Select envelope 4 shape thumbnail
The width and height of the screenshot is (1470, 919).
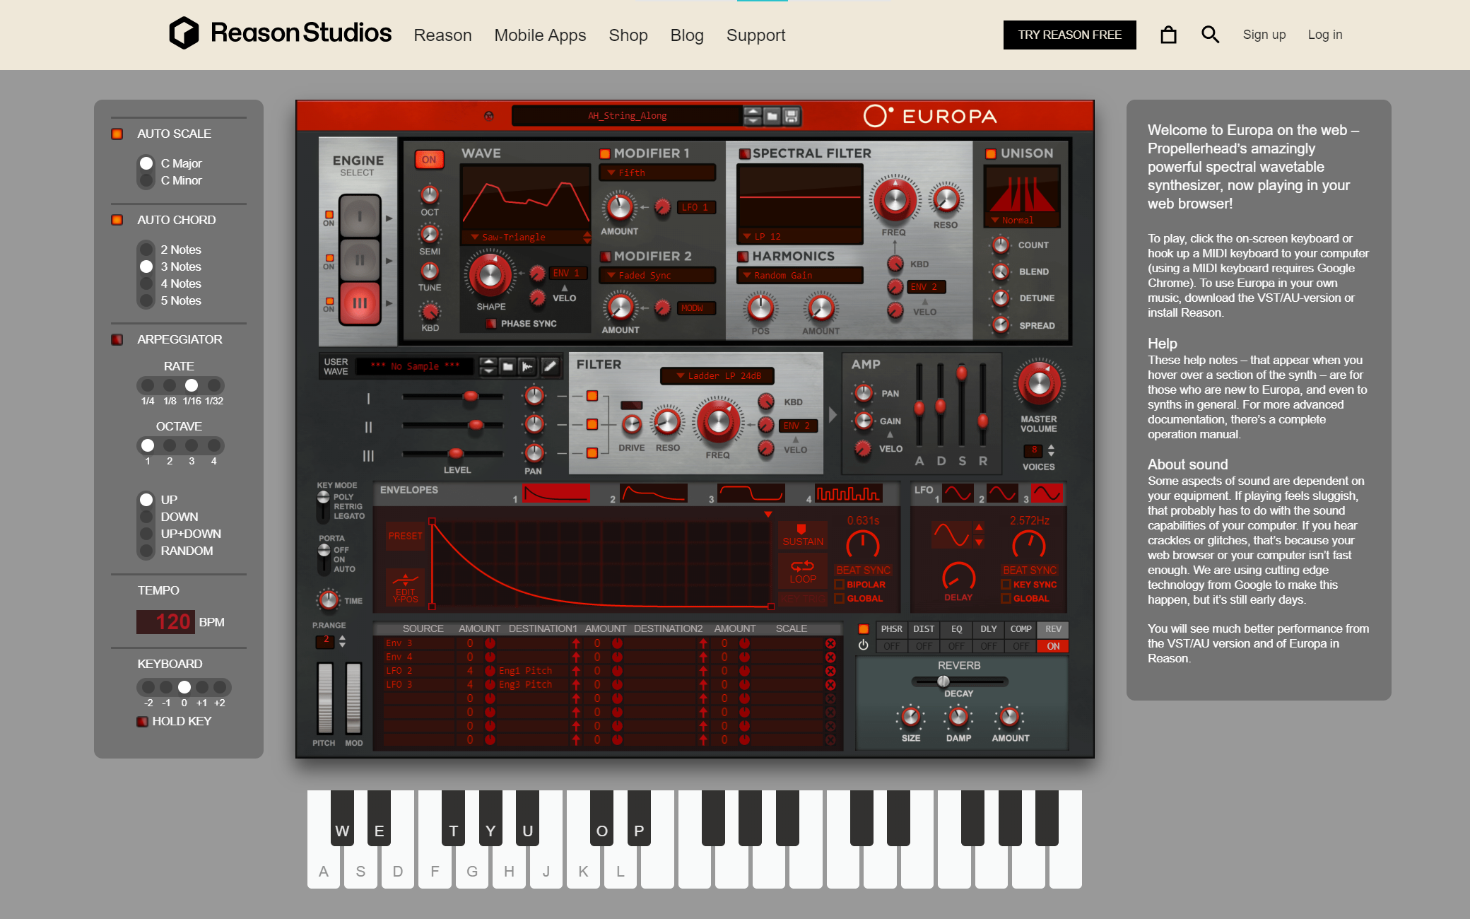(847, 493)
